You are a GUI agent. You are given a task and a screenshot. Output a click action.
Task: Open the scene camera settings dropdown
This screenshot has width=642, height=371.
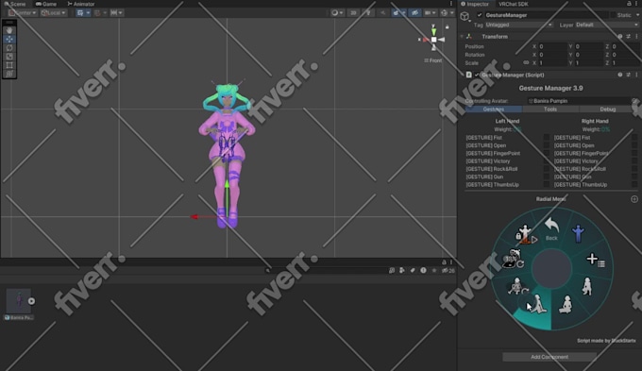430,12
